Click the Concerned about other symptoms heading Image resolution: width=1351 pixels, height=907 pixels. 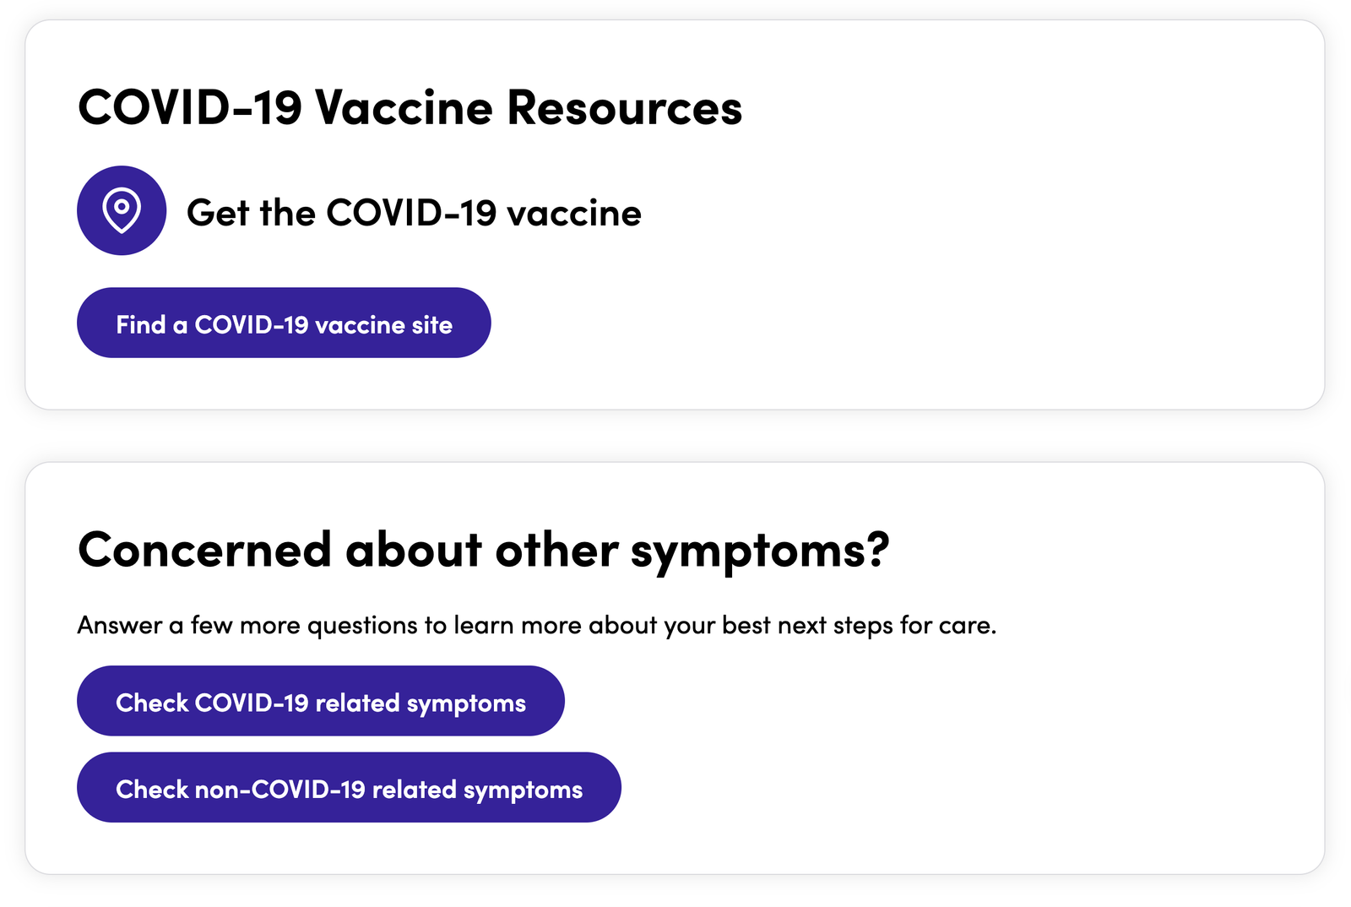click(484, 551)
